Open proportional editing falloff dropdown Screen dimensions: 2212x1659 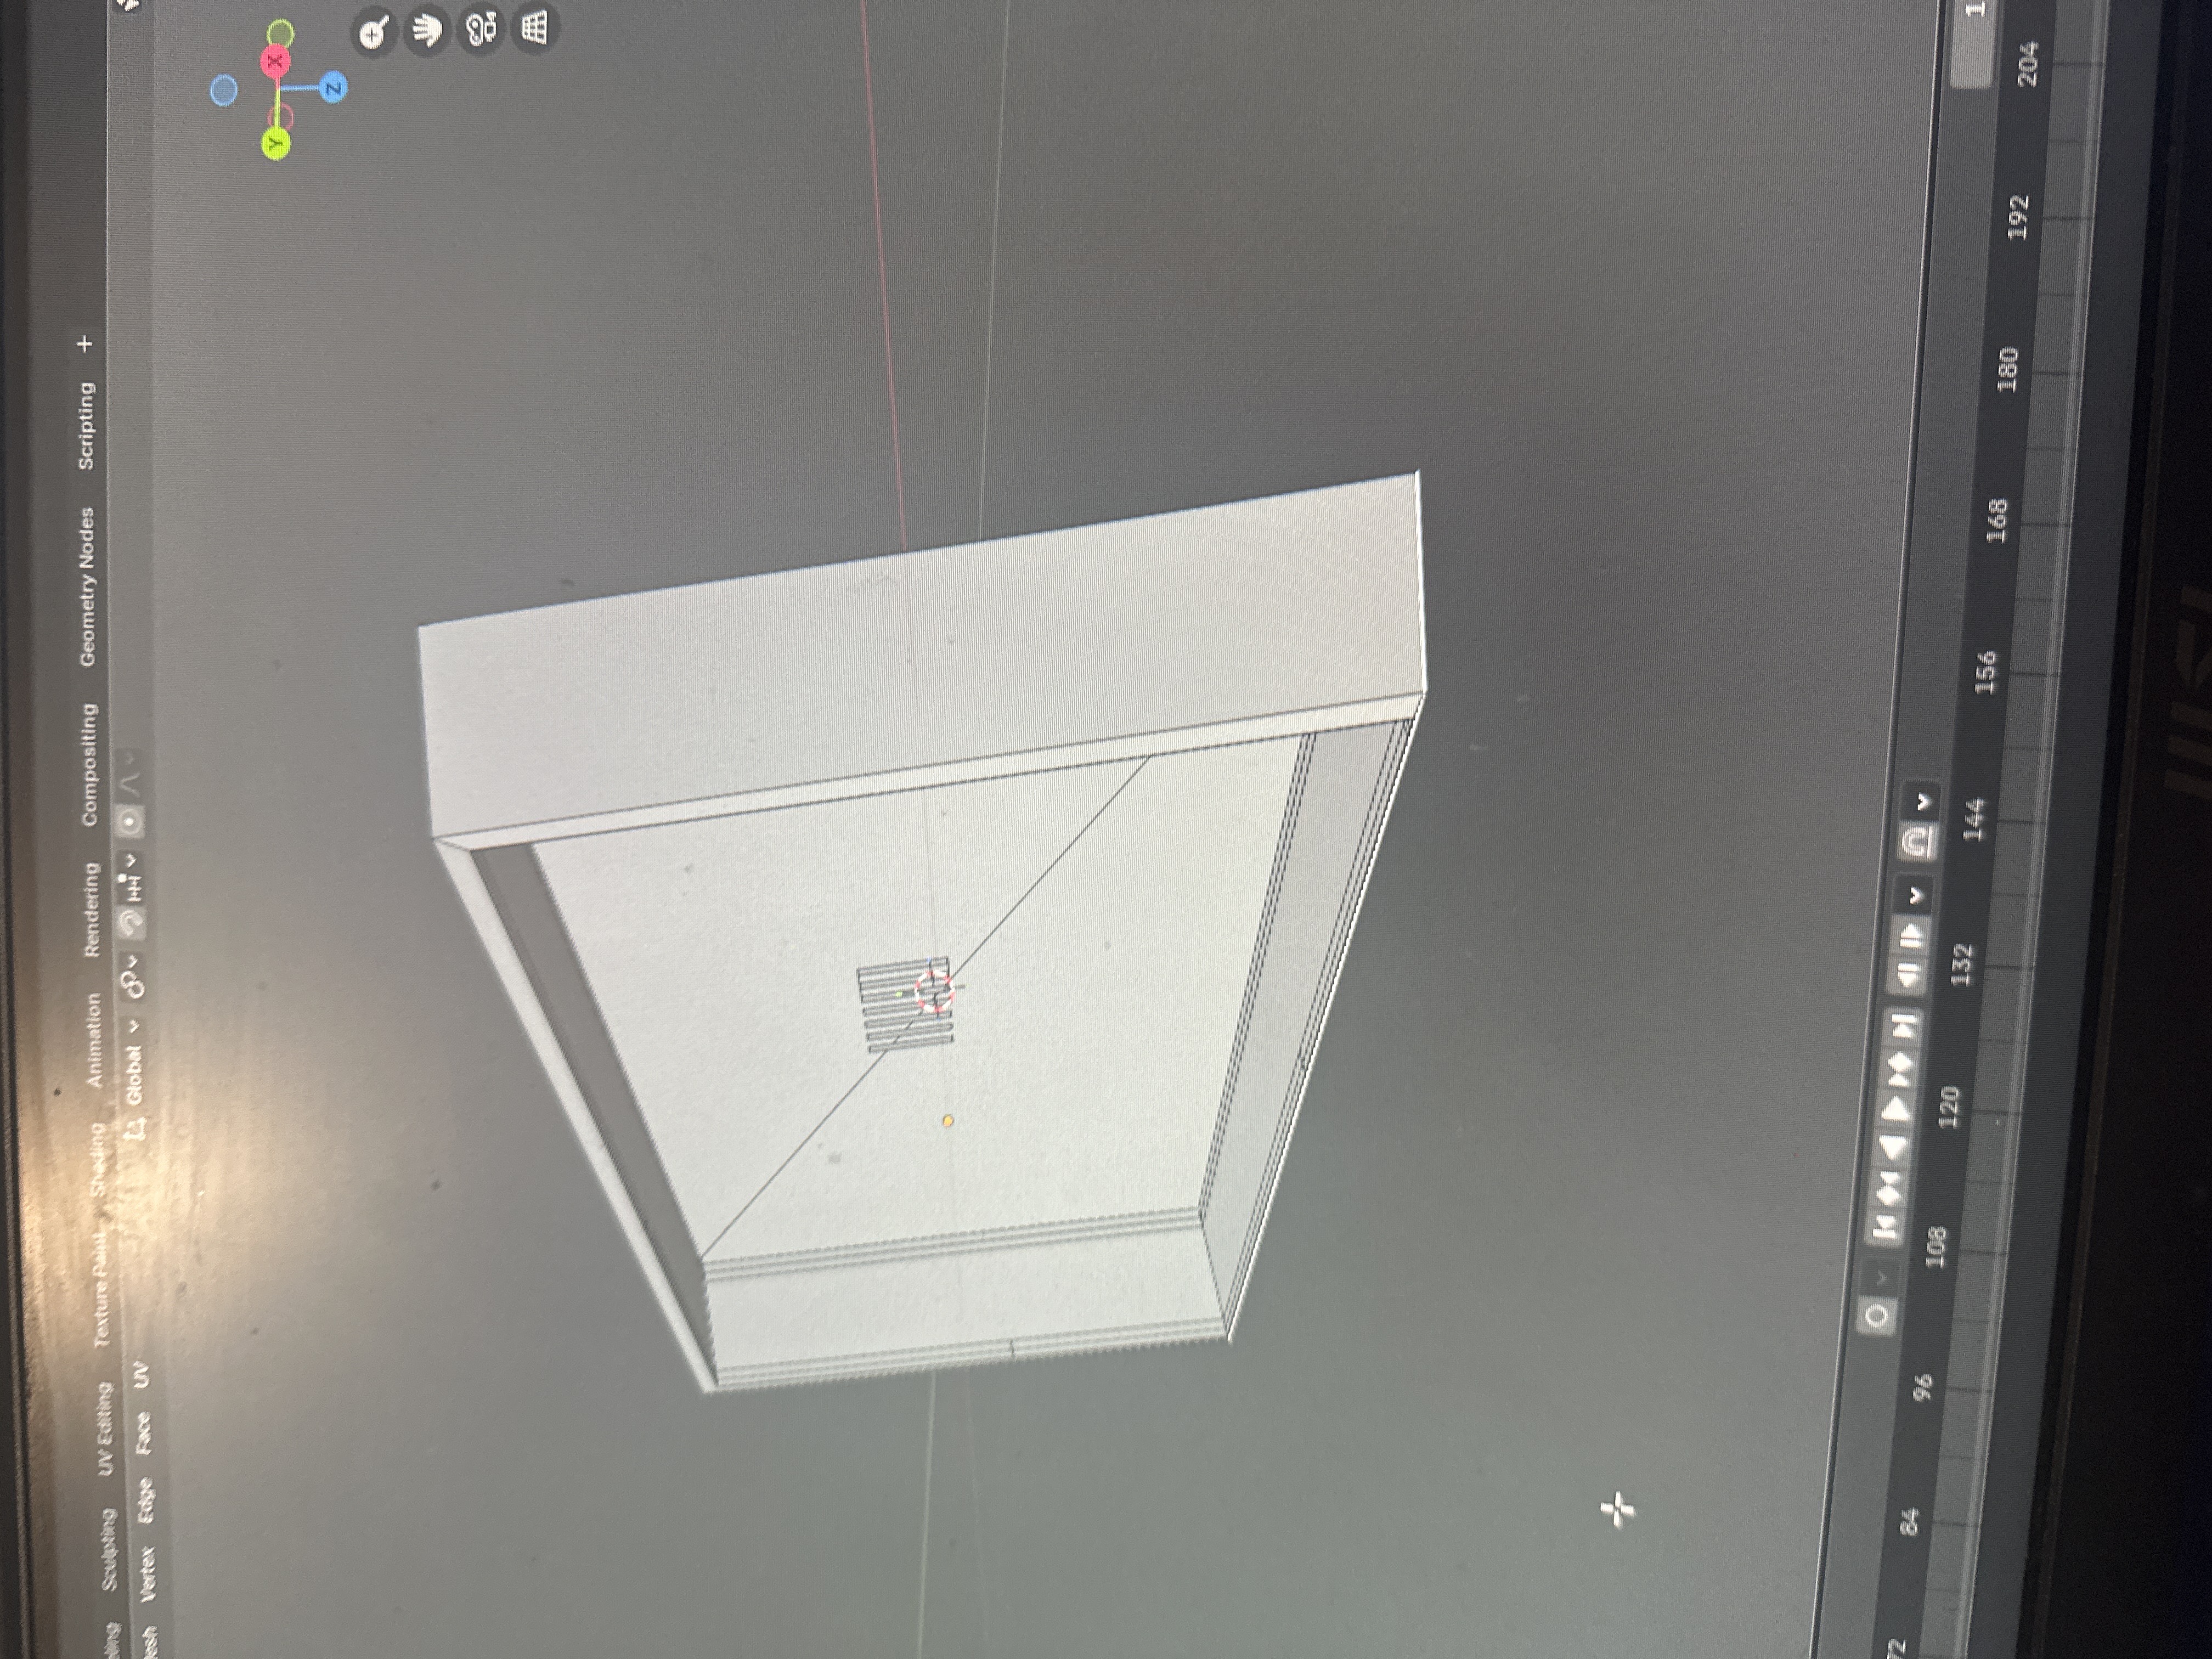point(130,775)
